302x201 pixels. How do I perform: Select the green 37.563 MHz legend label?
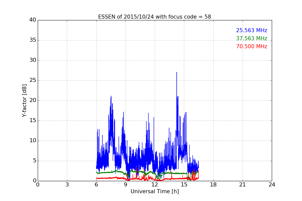[252, 38]
